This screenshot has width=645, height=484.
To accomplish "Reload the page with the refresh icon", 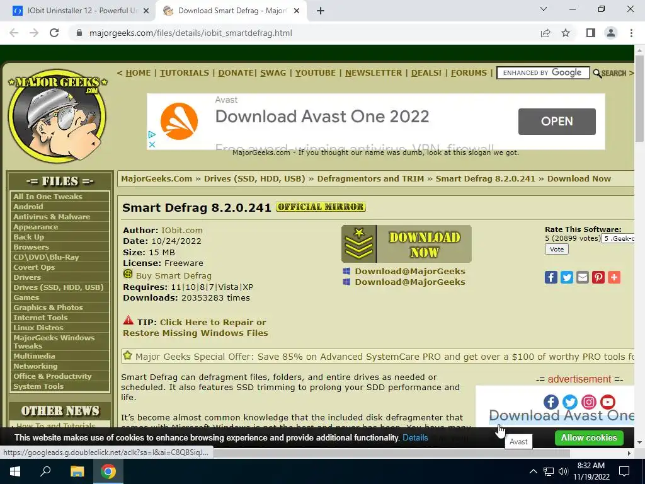I will click(54, 33).
